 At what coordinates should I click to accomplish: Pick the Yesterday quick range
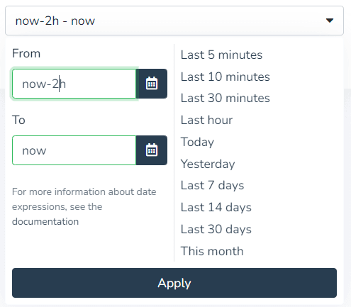(x=208, y=164)
